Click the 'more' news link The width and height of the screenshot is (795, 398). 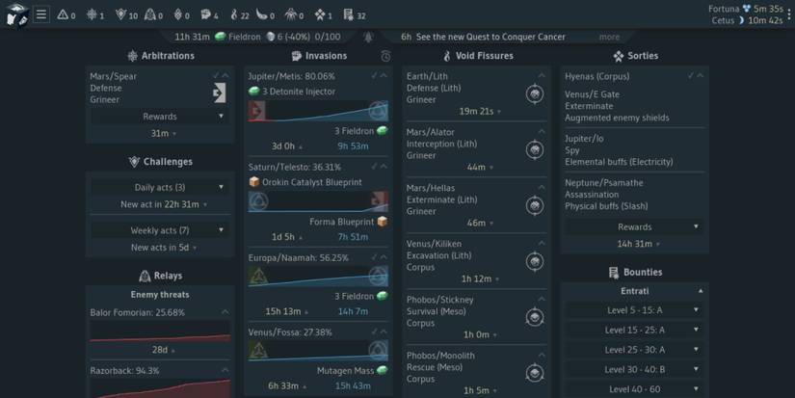click(609, 37)
